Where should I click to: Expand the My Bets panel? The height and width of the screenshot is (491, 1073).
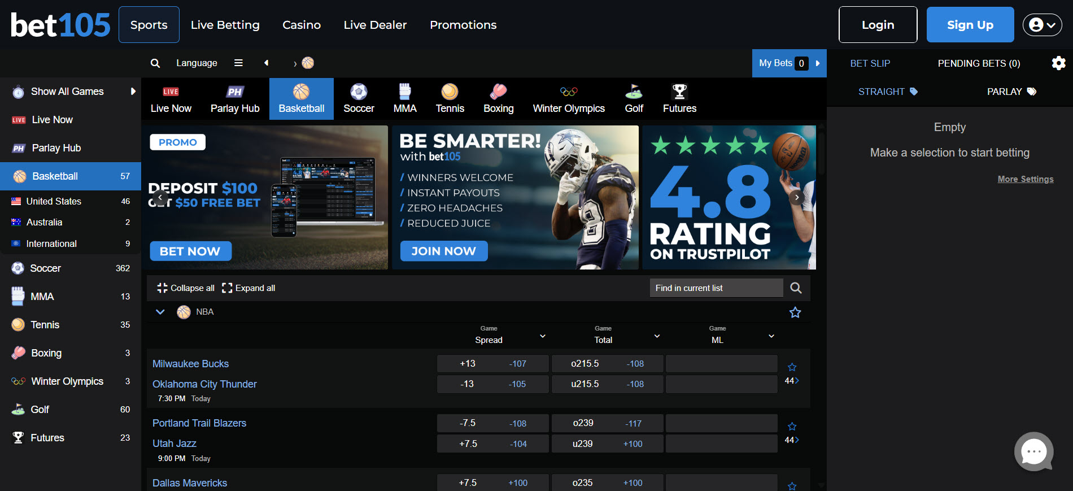pos(790,63)
